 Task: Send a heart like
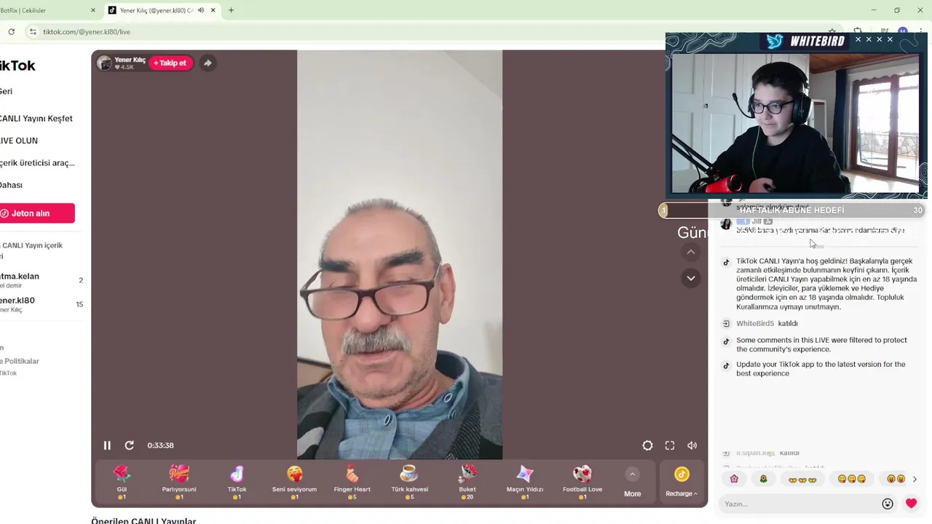(x=911, y=504)
